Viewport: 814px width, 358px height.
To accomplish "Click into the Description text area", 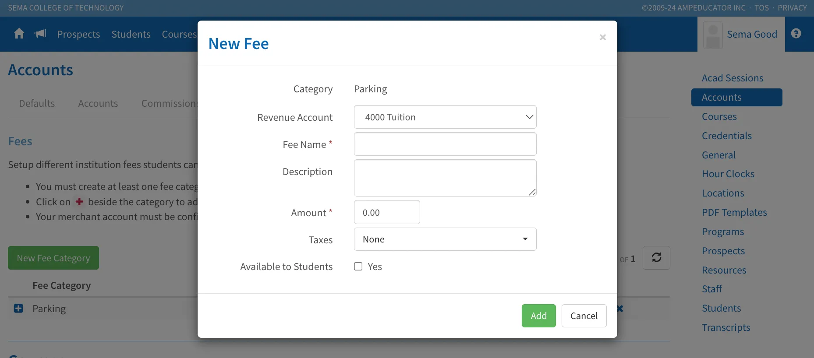I will (x=445, y=178).
